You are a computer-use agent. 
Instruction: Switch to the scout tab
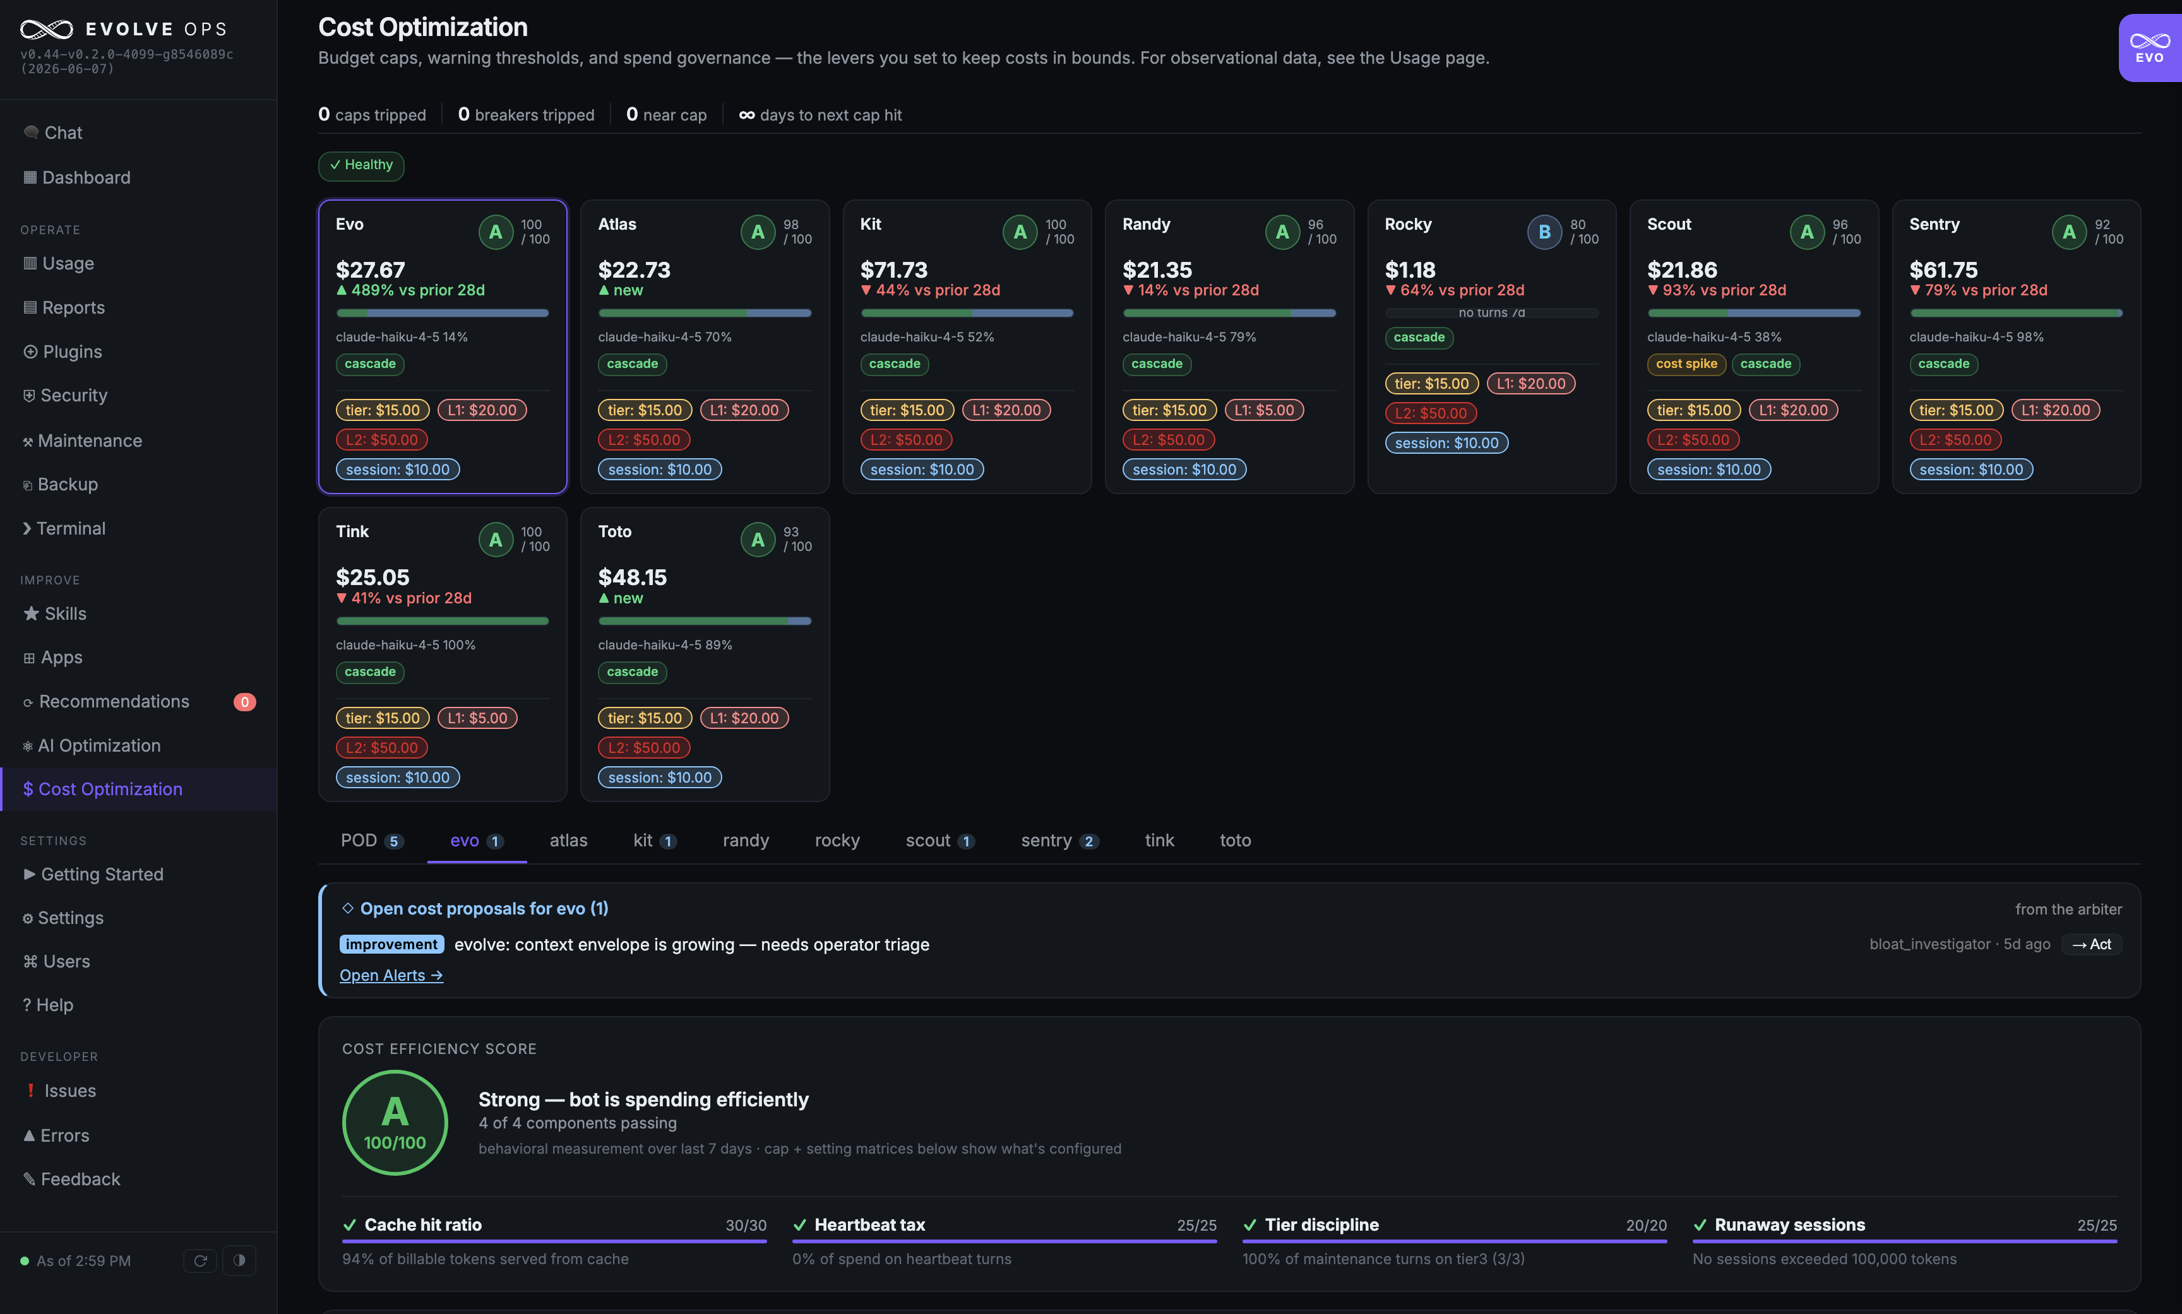pyautogui.click(x=939, y=841)
